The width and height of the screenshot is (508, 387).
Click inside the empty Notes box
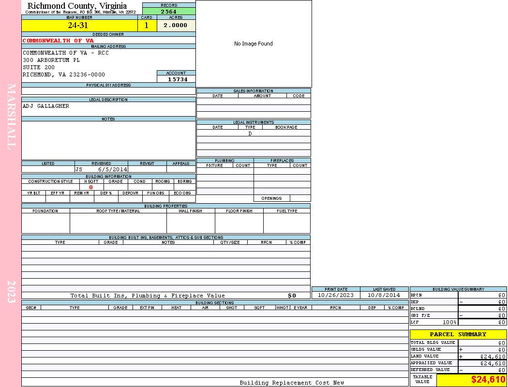click(x=108, y=140)
